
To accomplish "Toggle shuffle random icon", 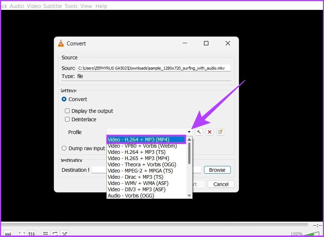I will tap(65, 233).
